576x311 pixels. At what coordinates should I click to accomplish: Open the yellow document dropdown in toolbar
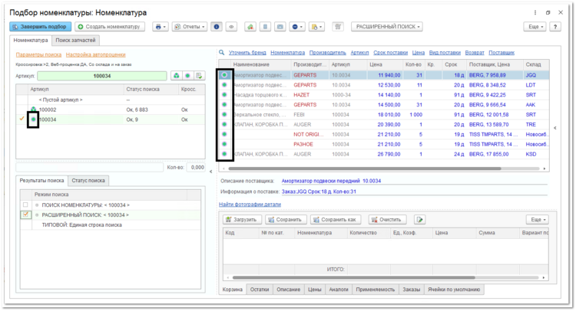(x=316, y=27)
